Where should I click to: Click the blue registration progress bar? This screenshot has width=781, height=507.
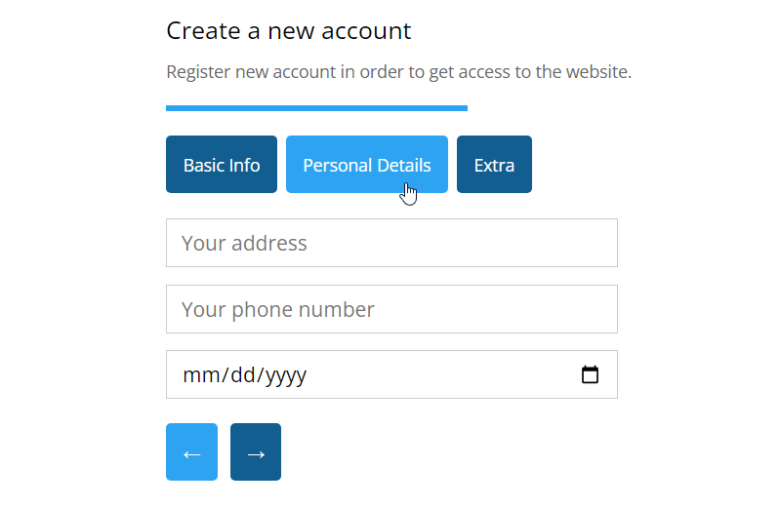(x=316, y=107)
